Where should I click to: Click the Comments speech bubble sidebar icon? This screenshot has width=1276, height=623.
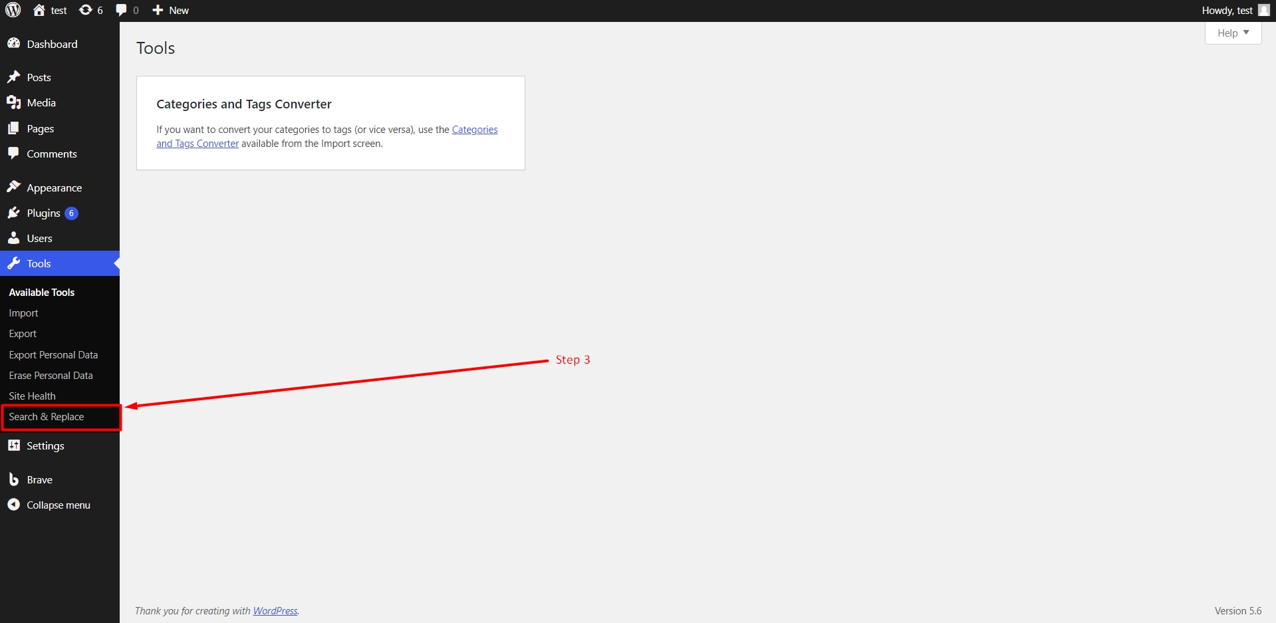click(13, 154)
